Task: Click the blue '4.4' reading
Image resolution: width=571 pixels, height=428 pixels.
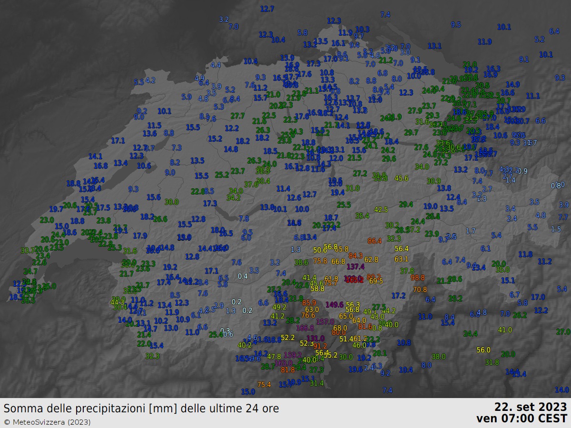Action: coord(216,65)
